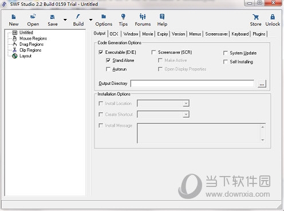Open the Create Shortcut combo box
284x211 pixels.
click(163, 114)
